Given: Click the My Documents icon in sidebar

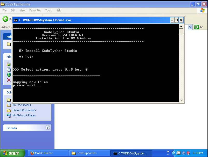Looking at the screenshot, I should (x=9, y=105).
